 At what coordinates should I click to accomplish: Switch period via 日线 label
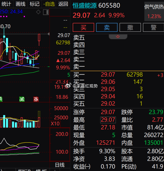[x=60, y=165]
